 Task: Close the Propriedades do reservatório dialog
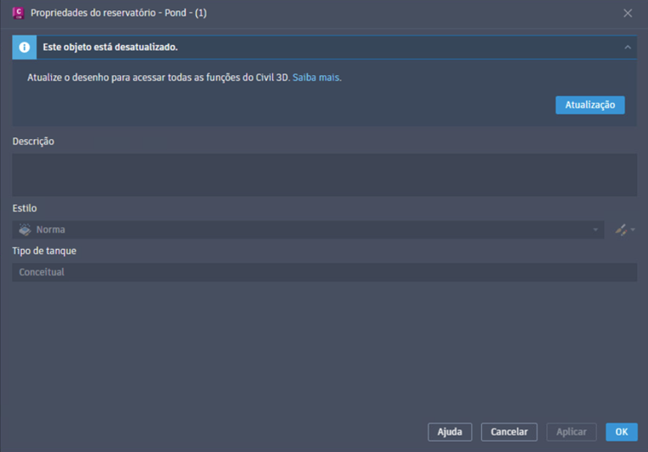click(628, 13)
